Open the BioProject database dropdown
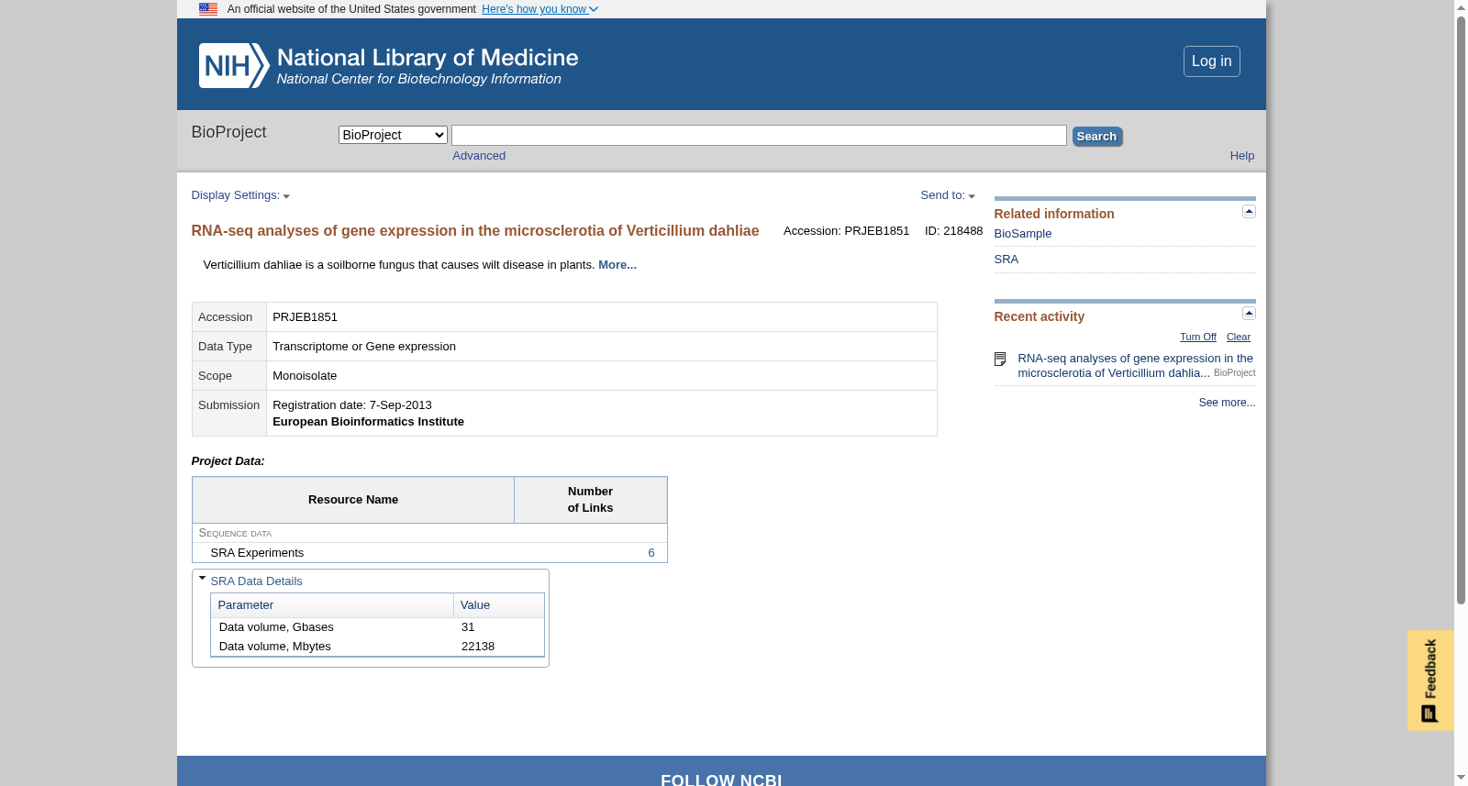 [393, 135]
